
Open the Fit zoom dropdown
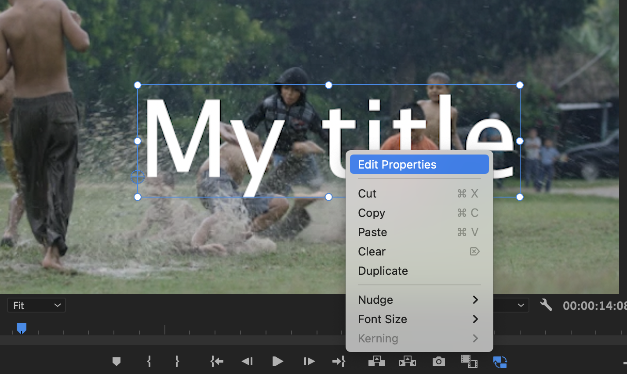[x=36, y=305]
